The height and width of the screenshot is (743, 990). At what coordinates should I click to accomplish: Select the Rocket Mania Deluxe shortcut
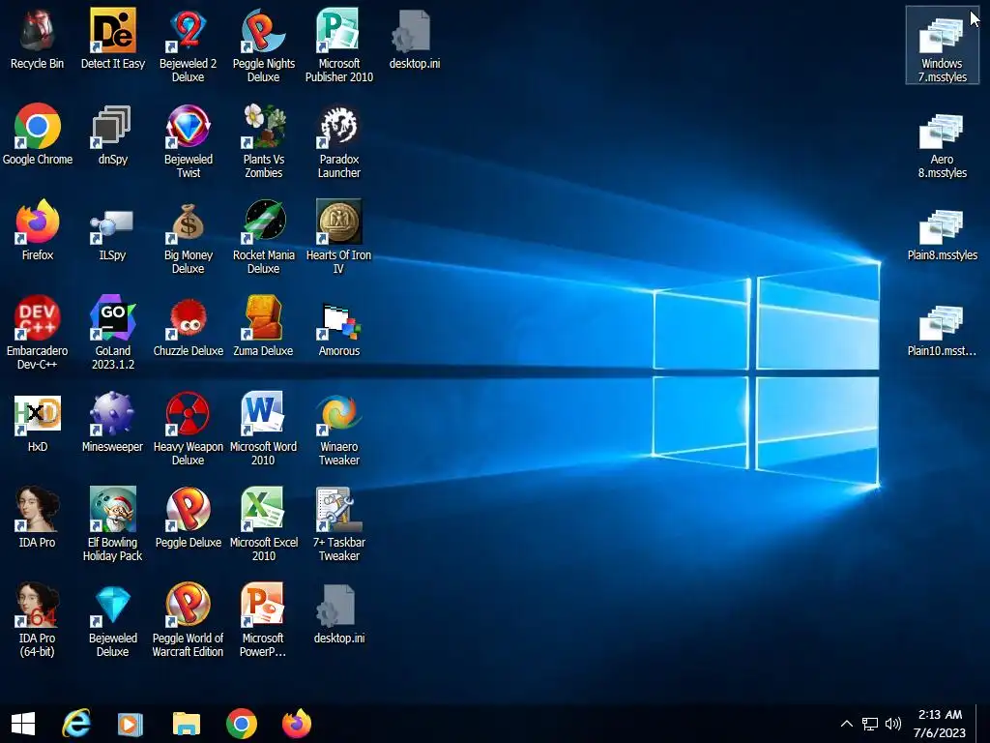263,238
